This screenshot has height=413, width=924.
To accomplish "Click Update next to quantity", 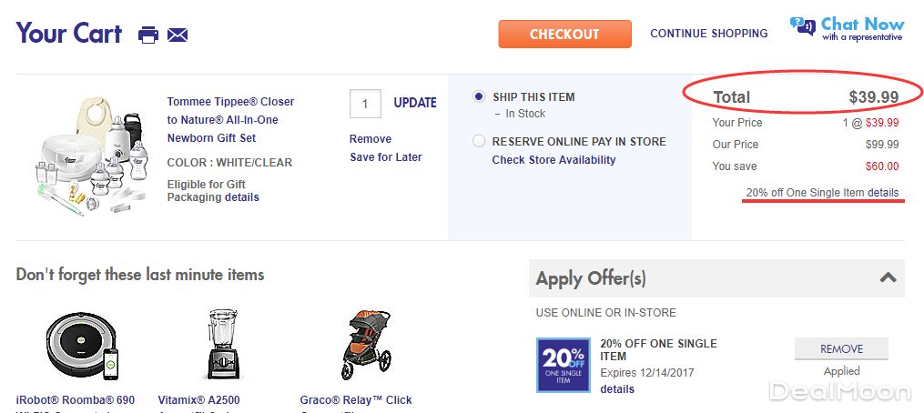I will (x=414, y=103).
